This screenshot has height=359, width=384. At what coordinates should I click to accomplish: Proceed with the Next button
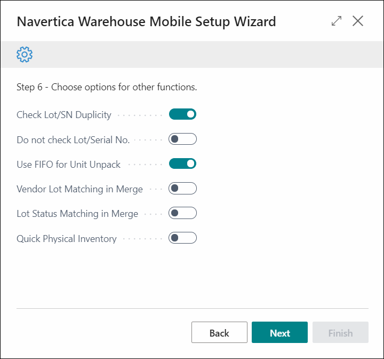tap(279, 332)
